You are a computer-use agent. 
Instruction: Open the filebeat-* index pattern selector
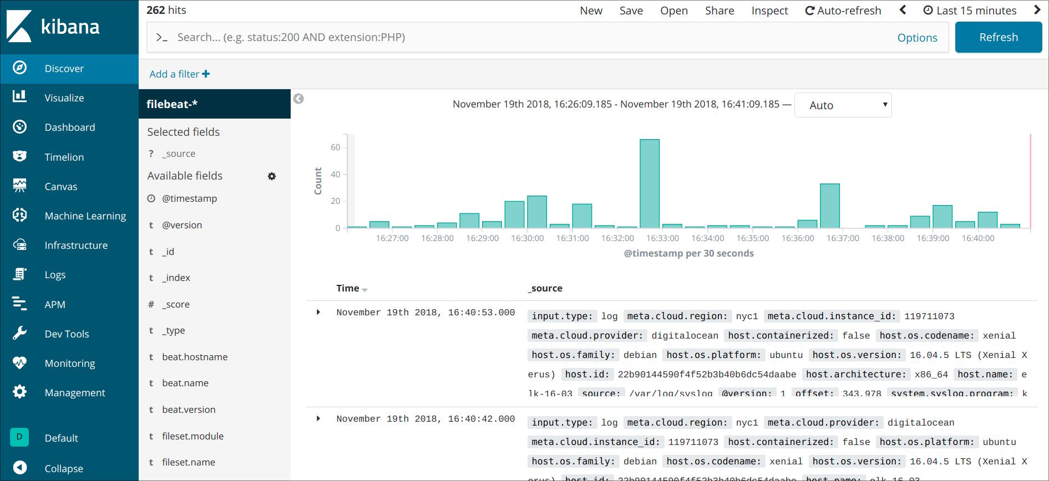click(215, 104)
